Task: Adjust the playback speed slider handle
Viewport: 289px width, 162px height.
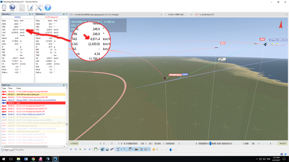Action: (171, 150)
